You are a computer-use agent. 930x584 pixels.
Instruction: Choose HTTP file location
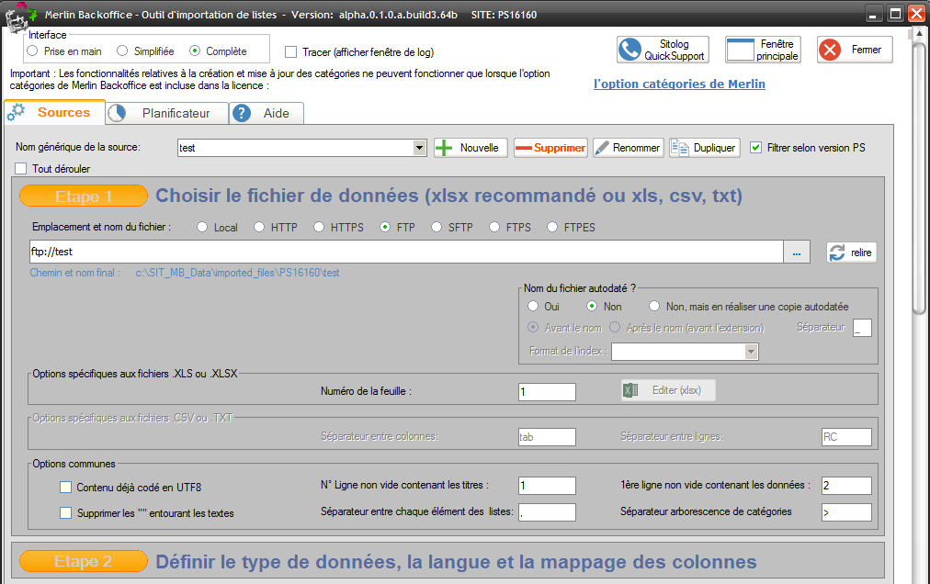tap(259, 227)
